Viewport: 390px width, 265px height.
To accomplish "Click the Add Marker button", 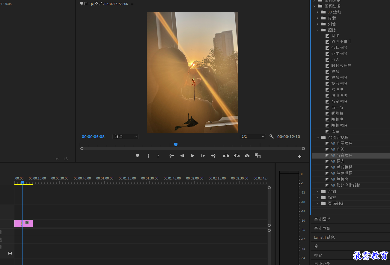I will pos(137,156).
